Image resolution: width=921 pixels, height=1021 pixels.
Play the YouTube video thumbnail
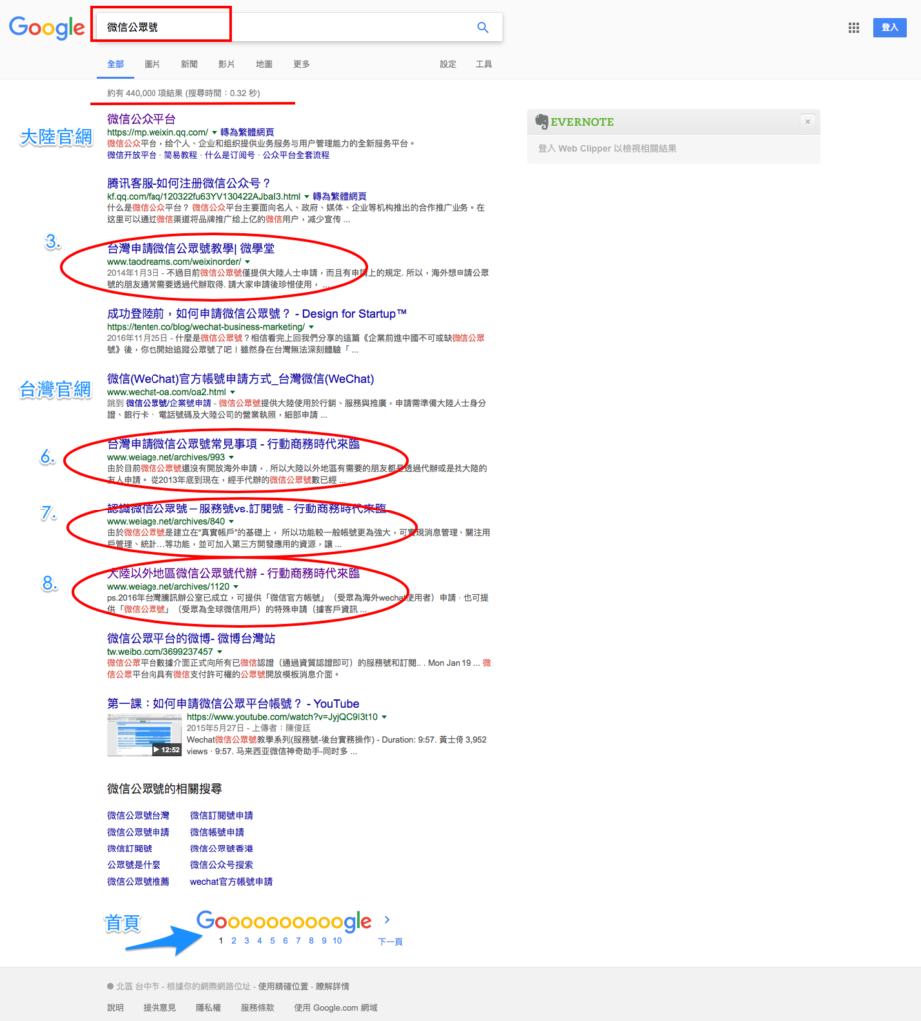145,735
